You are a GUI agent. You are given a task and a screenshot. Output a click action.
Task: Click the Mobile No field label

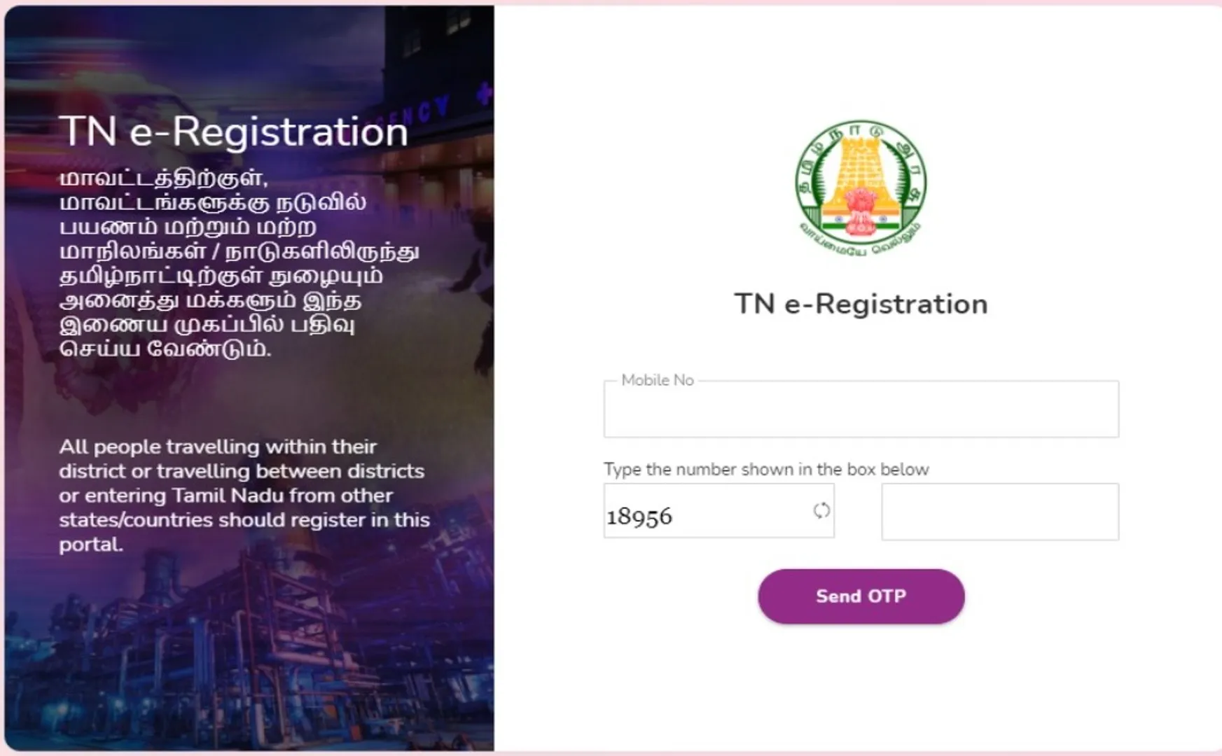tap(658, 380)
